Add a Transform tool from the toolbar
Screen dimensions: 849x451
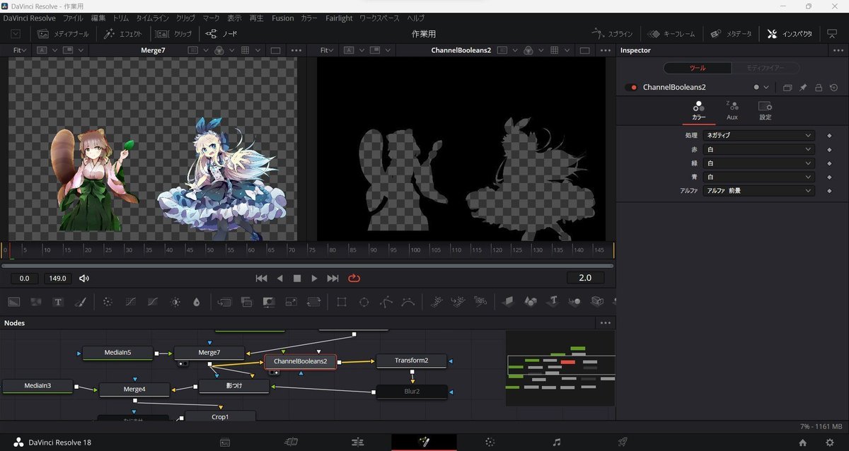coord(313,302)
